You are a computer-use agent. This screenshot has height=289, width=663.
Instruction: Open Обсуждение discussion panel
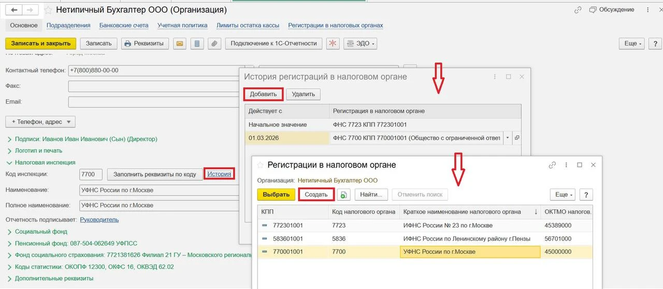click(x=612, y=10)
